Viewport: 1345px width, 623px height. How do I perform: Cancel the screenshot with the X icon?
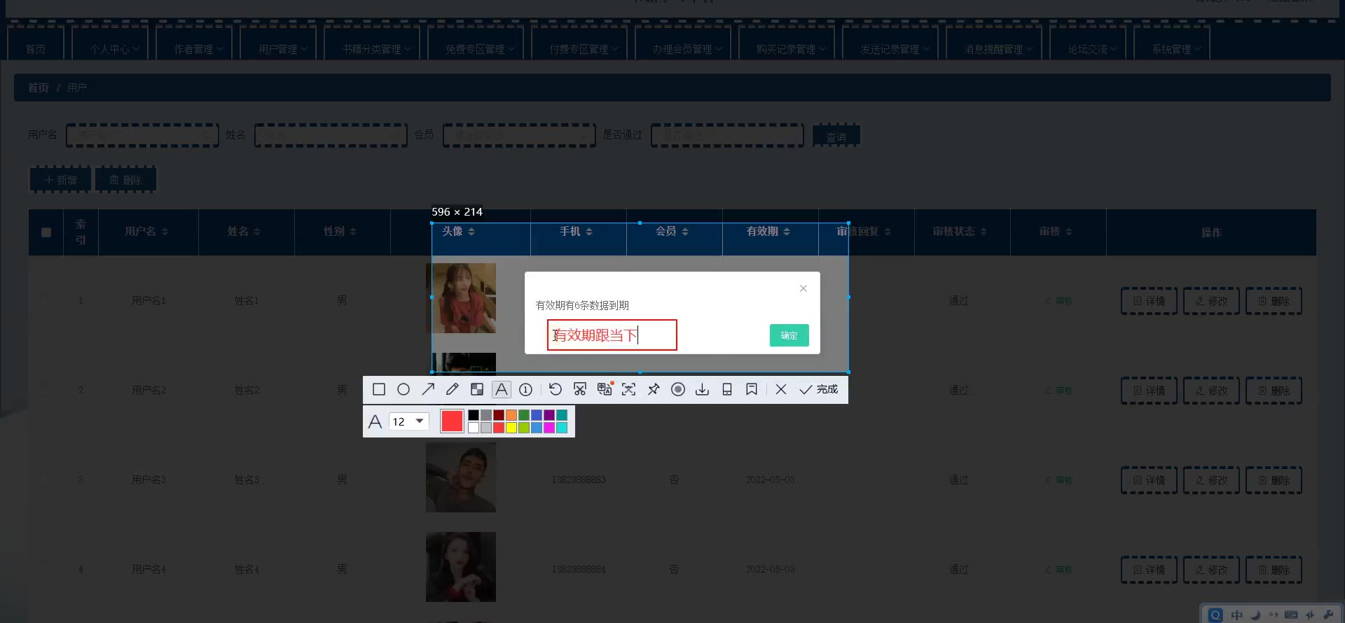tap(781, 389)
